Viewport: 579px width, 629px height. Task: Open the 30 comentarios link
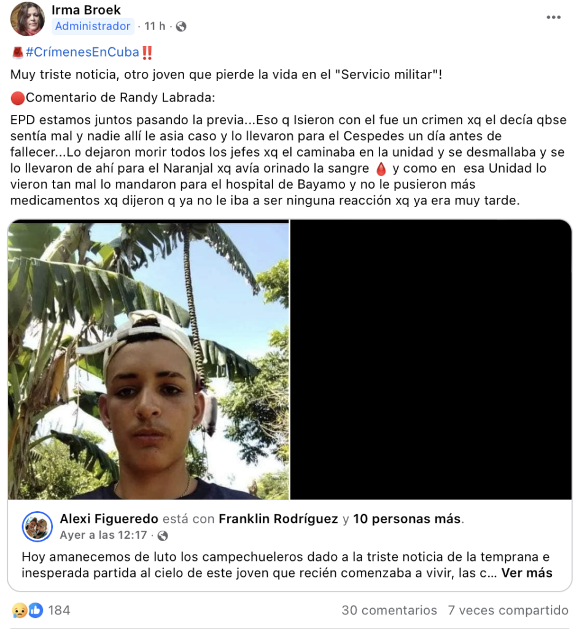[389, 611]
